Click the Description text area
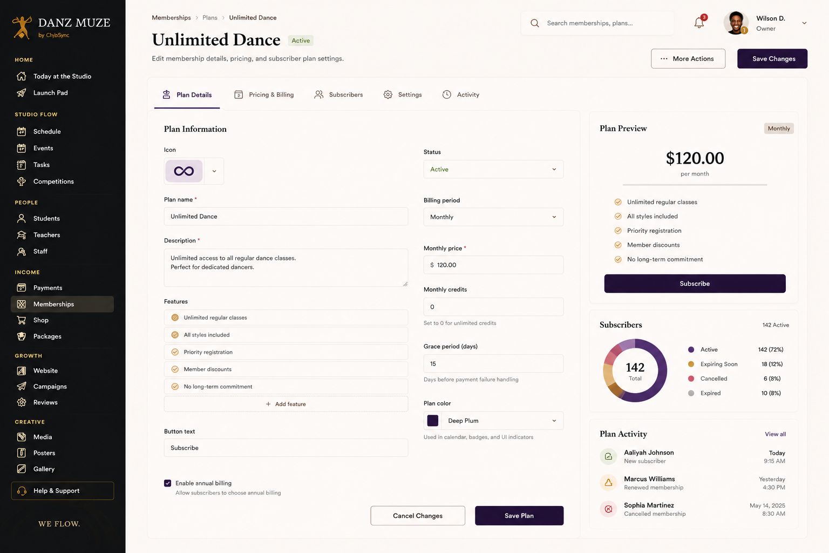The height and width of the screenshot is (553, 829). click(286, 268)
